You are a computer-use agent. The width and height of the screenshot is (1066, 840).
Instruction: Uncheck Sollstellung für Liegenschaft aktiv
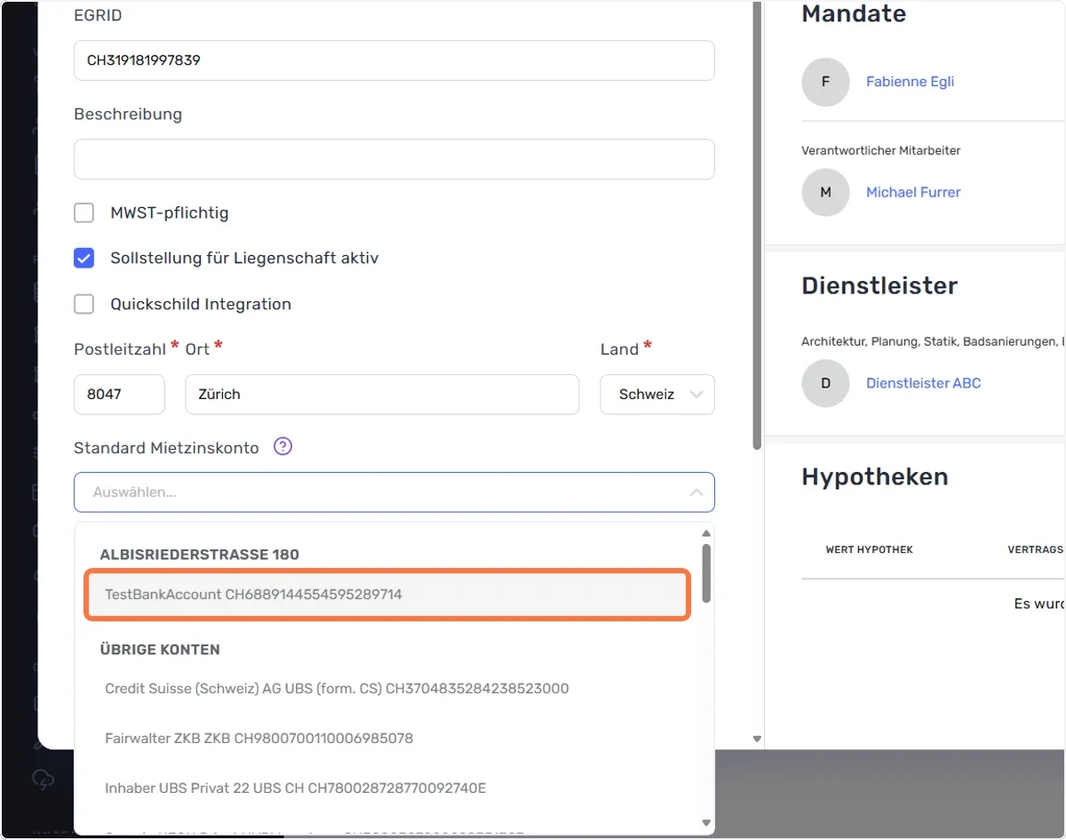[84, 258]
